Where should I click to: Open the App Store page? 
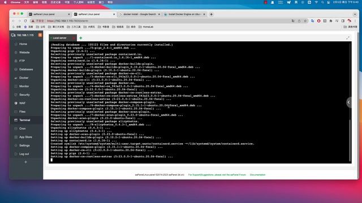(25, 137)
